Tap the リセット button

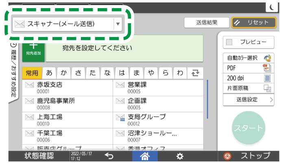tap(254, 22)
